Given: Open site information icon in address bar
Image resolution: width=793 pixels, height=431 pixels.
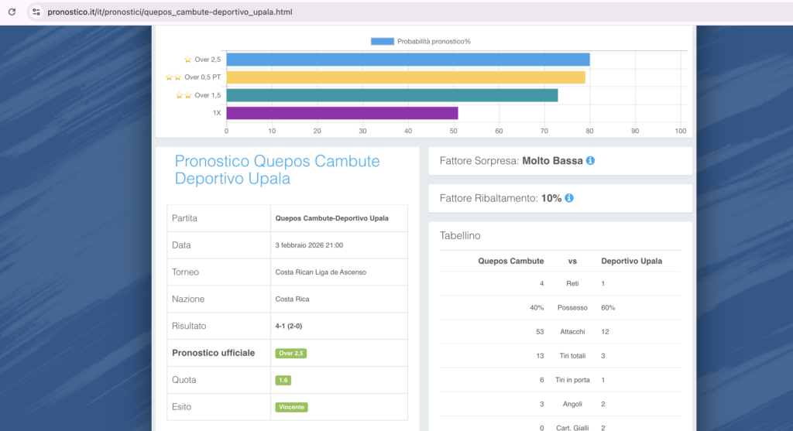Looking at the screenshot, I should point(36,12).
